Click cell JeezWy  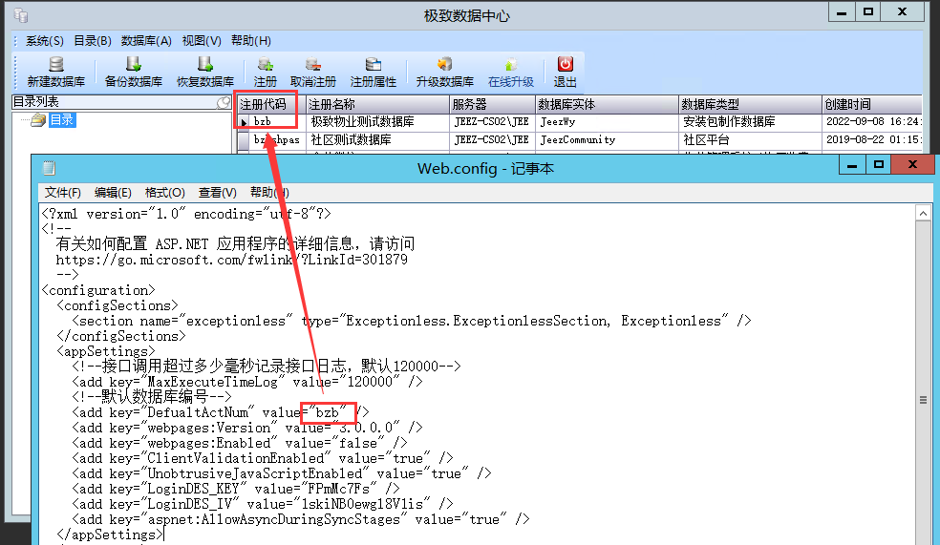(x=607, y=122)
